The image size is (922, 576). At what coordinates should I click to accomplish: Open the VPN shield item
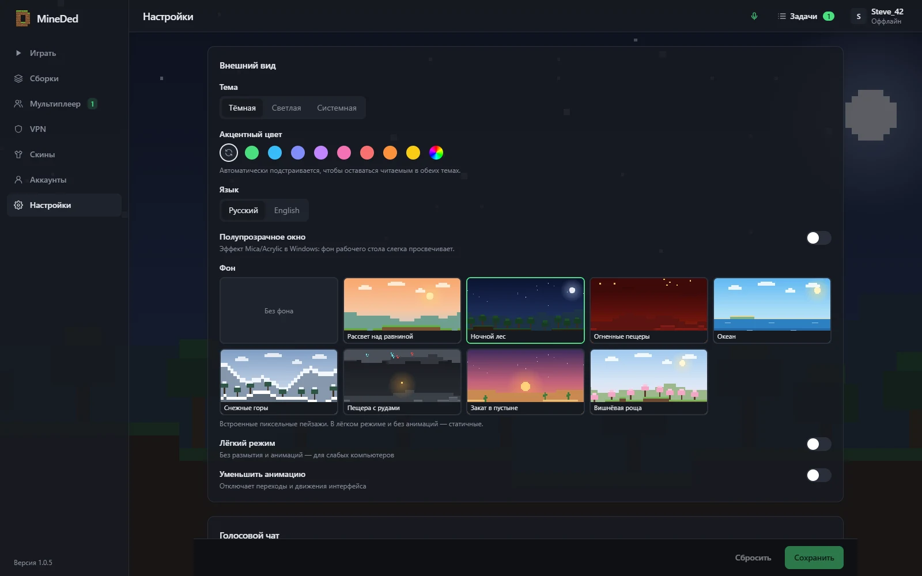(64, 129)
